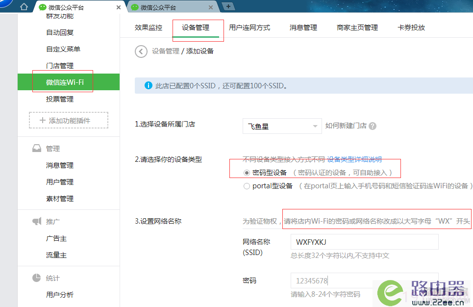473x307 pixels.
Task: Open a new browser tab with plus button
Action: coord(228,6)
